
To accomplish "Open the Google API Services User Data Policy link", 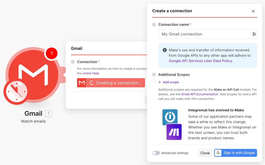I will pyautogui.click(x=200, y=61).
